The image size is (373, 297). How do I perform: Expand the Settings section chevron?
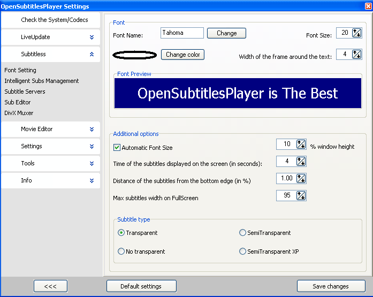(x=92, y=146)
